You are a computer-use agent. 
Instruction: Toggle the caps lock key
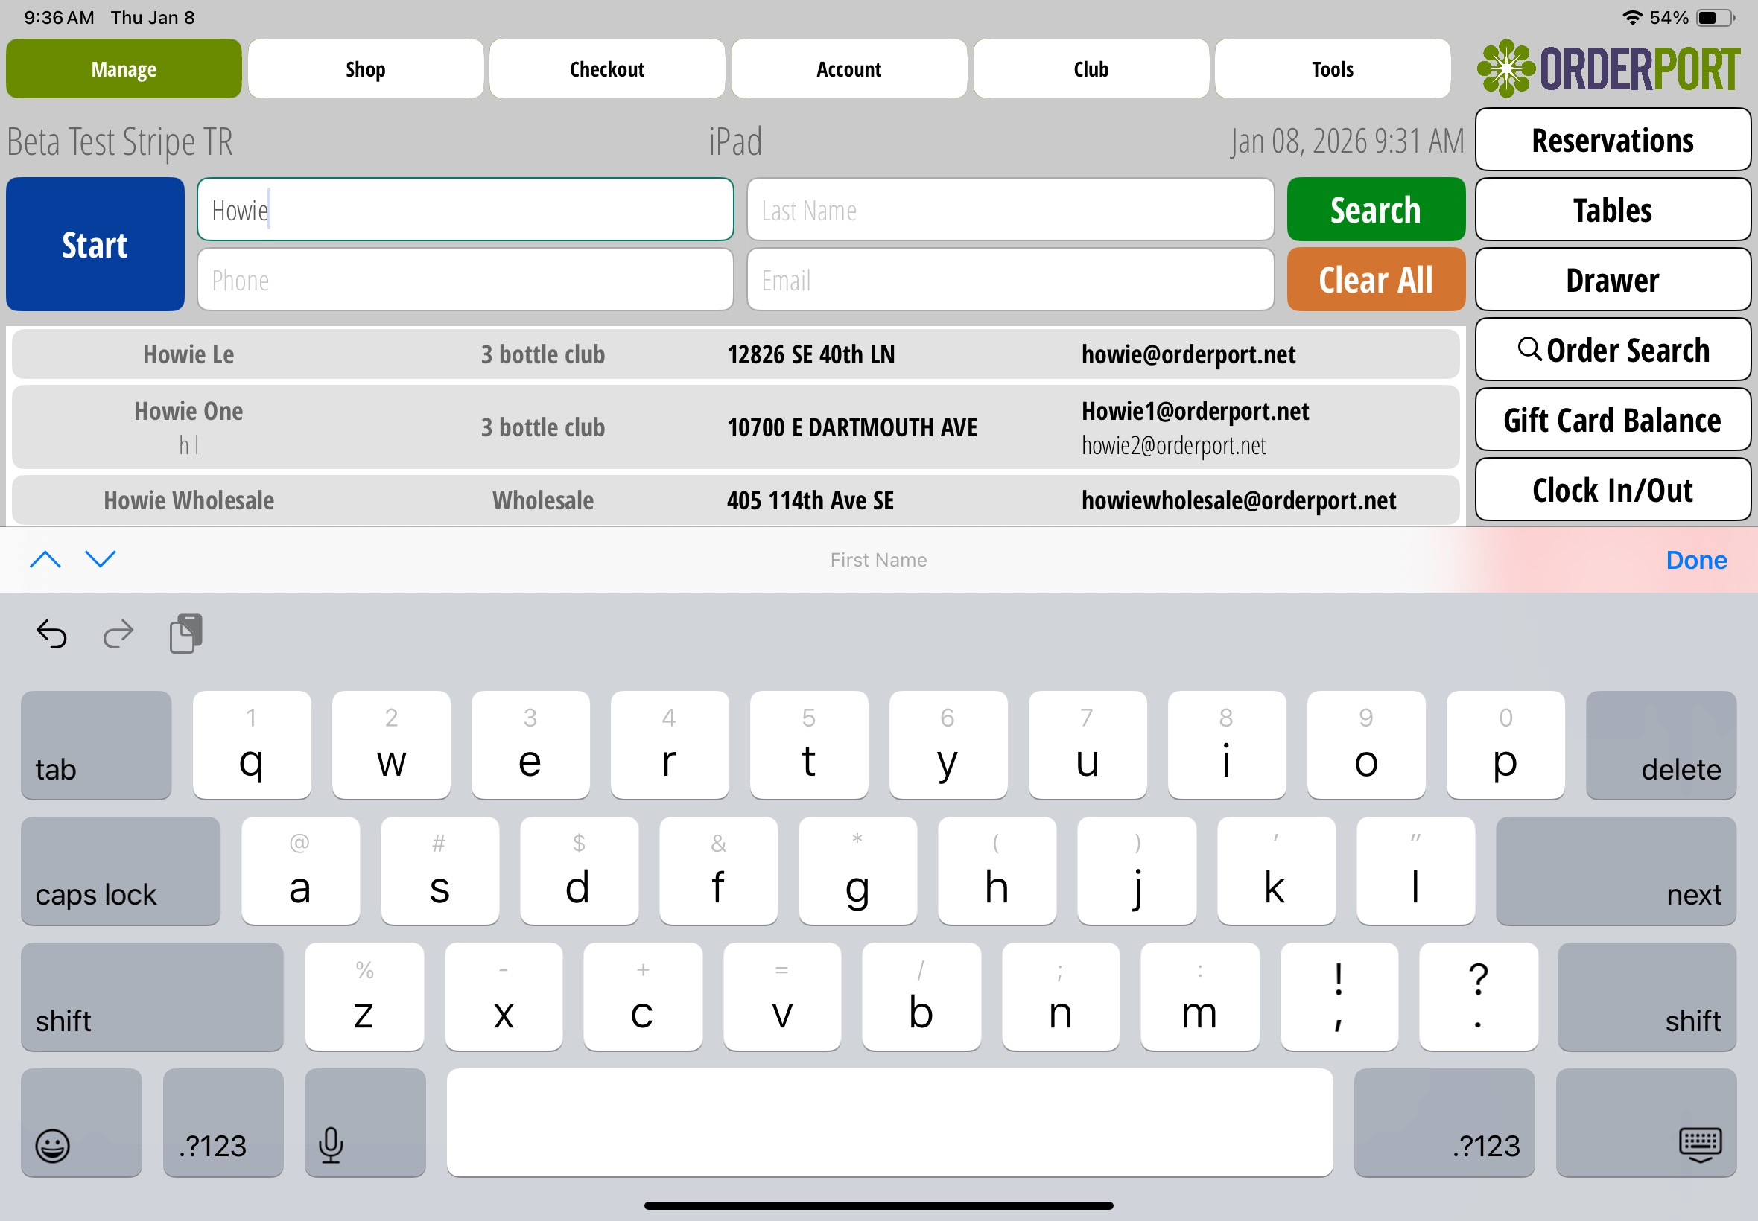point(120,871)
